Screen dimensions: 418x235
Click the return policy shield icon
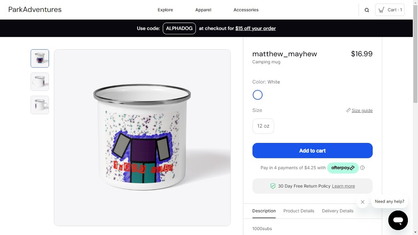click(x=273, y=186)
